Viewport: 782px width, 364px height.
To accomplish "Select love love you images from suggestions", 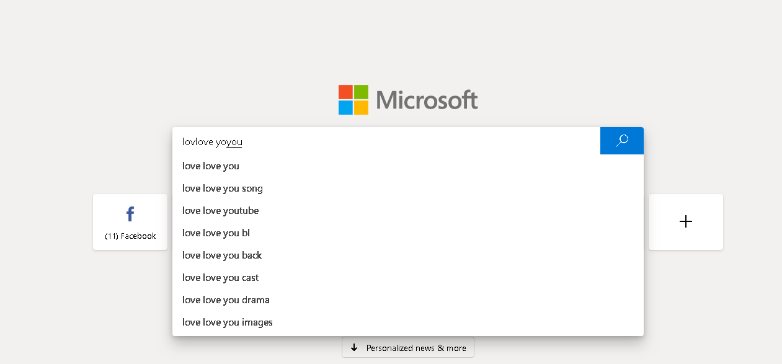I will point(227,322).
